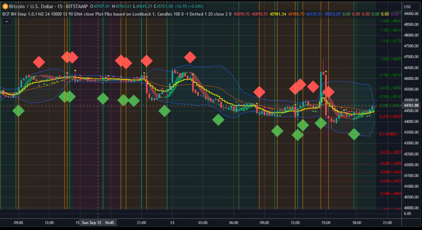The height and width of the screenshot is (230, 422).
Task: Open the USD currency selector
Action: click(408, 7)
